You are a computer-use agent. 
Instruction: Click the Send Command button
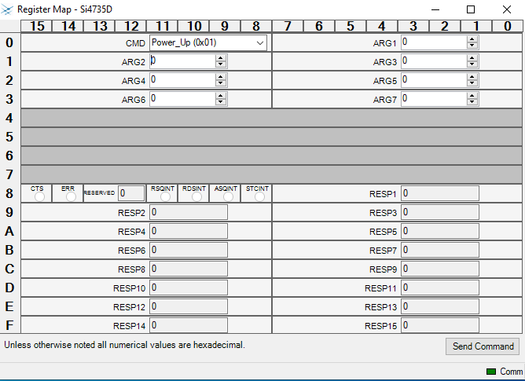(483, 346)
